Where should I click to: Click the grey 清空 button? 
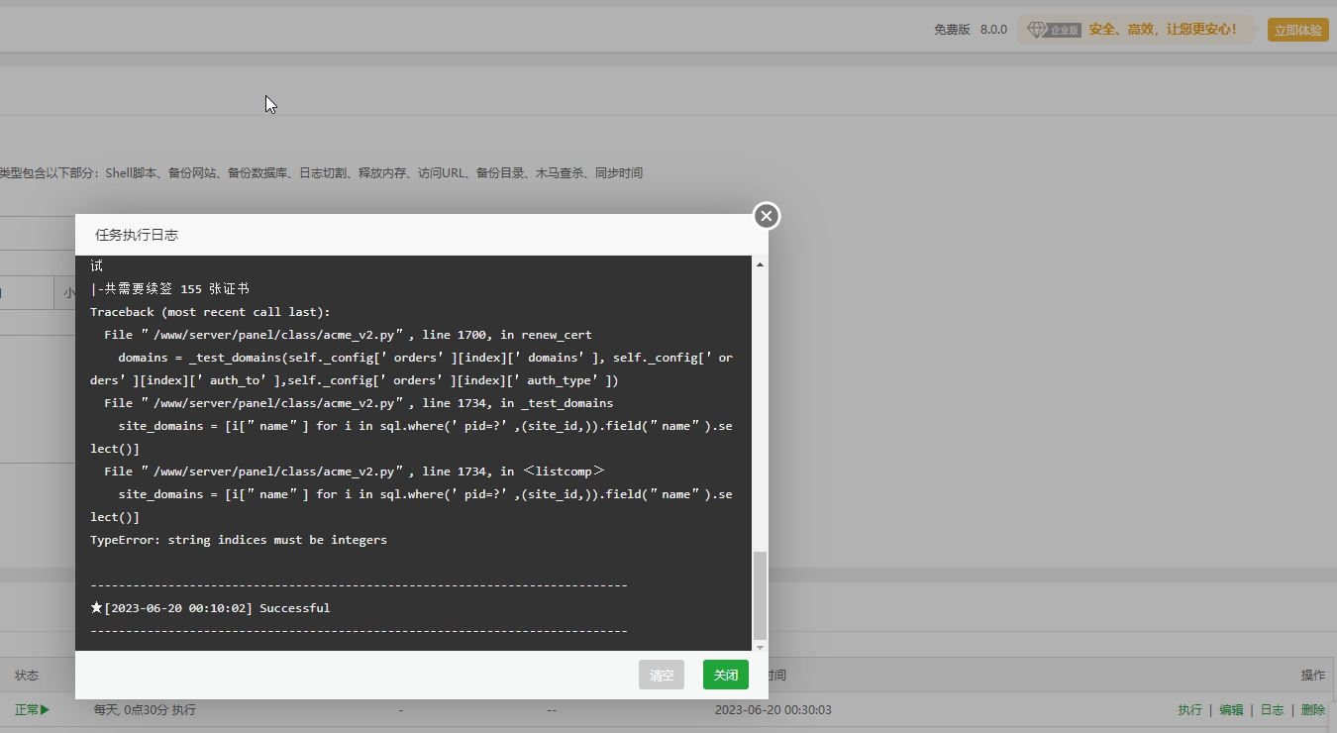point(662,675)
